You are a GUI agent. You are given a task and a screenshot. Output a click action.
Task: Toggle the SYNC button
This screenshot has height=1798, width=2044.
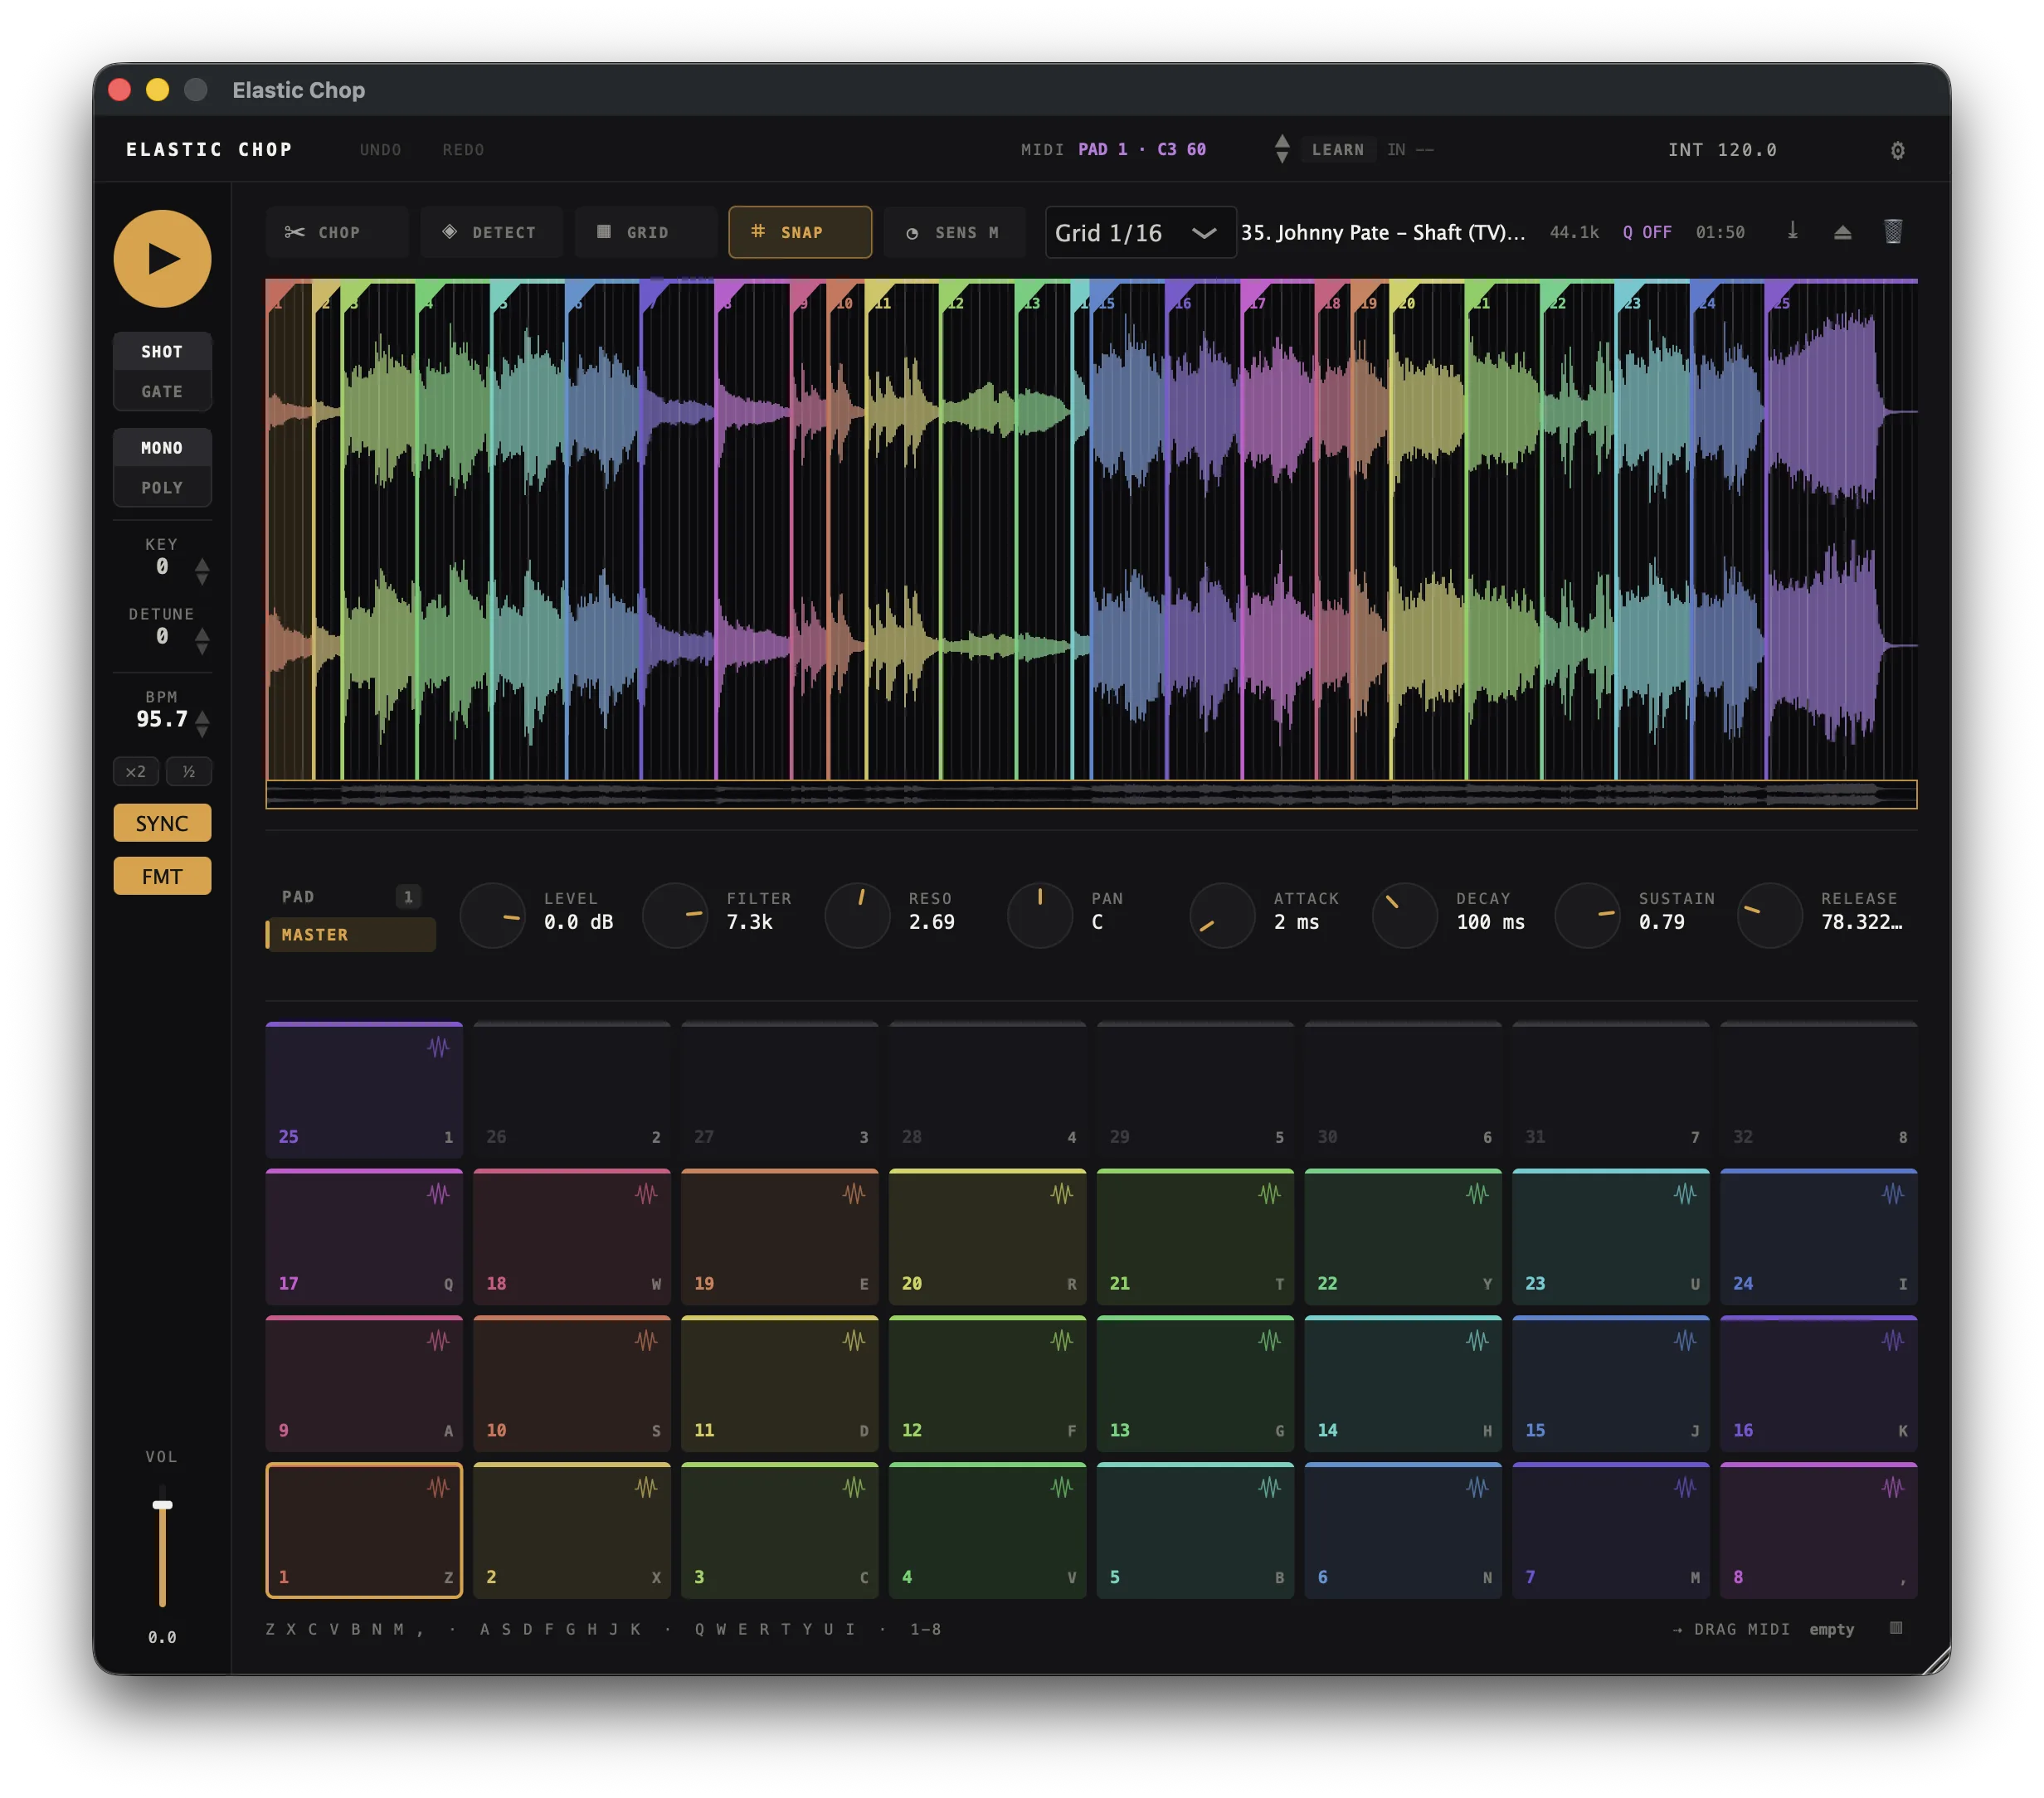[x=162, y=823]
